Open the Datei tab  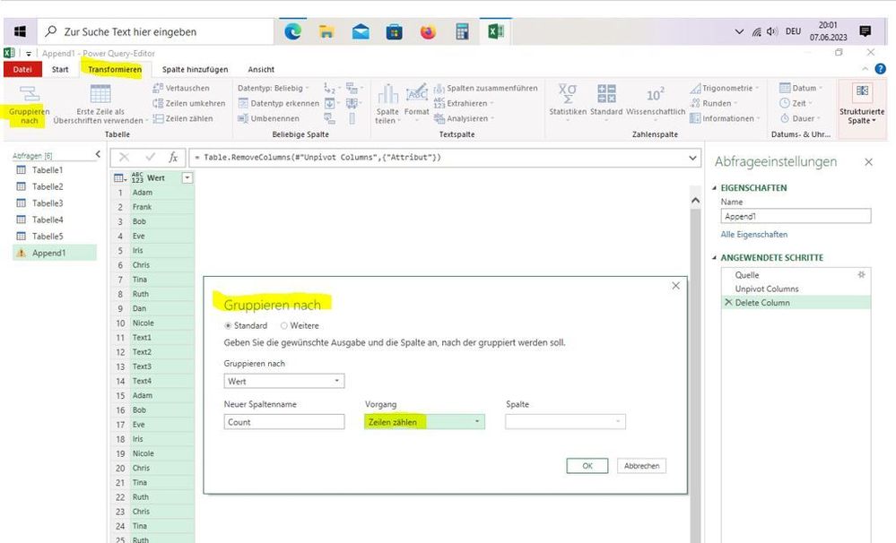22,69
